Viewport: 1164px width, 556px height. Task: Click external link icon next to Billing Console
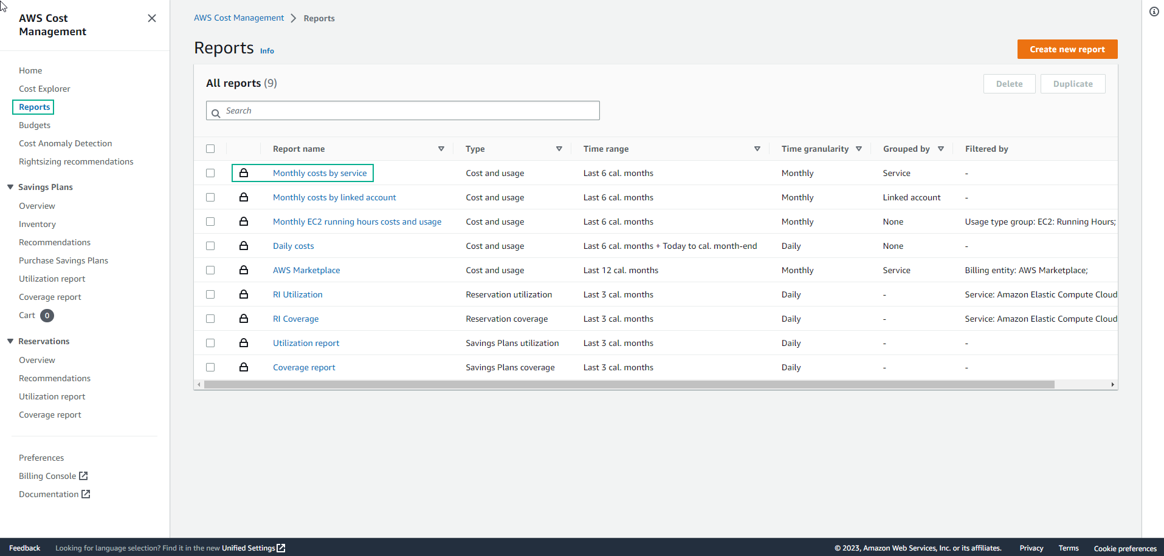click(x=83, y=476)
